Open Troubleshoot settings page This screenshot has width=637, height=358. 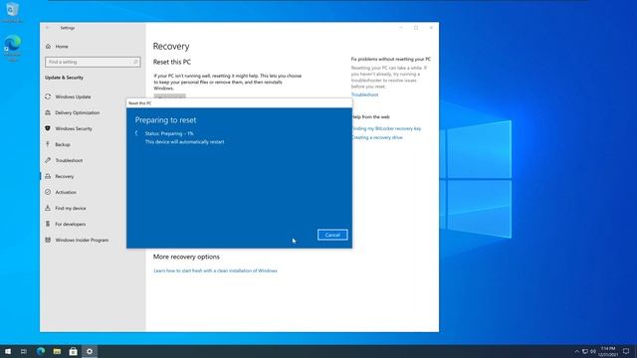pyautogui.click(x=69, y=161)
